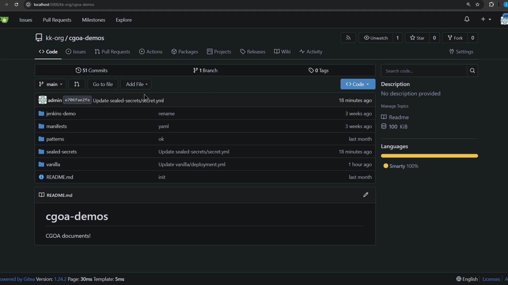Open Milestones in top navigation
The width and height of the screenshot is (508, 285).
pos(93,20)
